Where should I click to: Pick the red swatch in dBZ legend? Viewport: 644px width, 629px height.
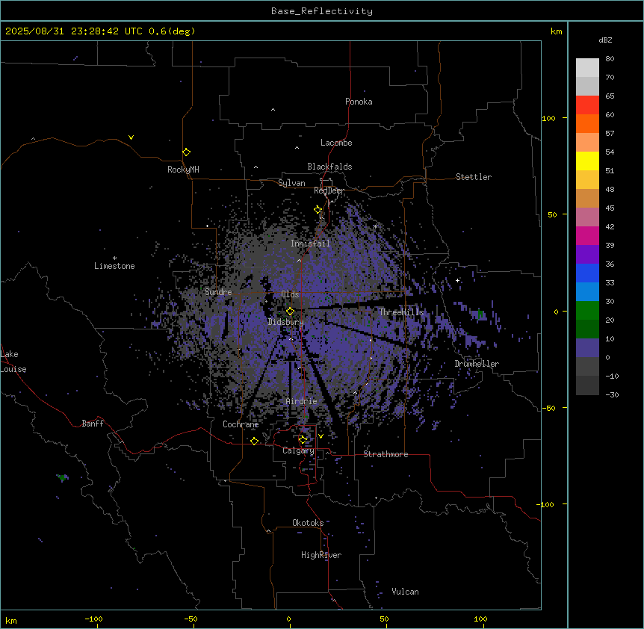click(587, 105)
